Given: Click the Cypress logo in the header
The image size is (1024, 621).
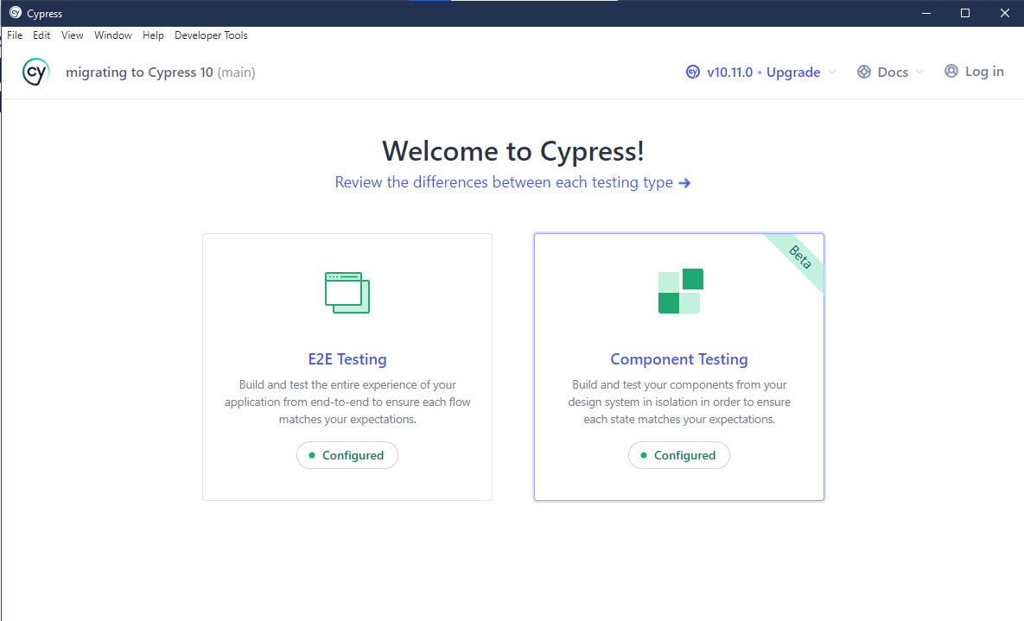Looking at the screenshot, I should pos(35,71).
